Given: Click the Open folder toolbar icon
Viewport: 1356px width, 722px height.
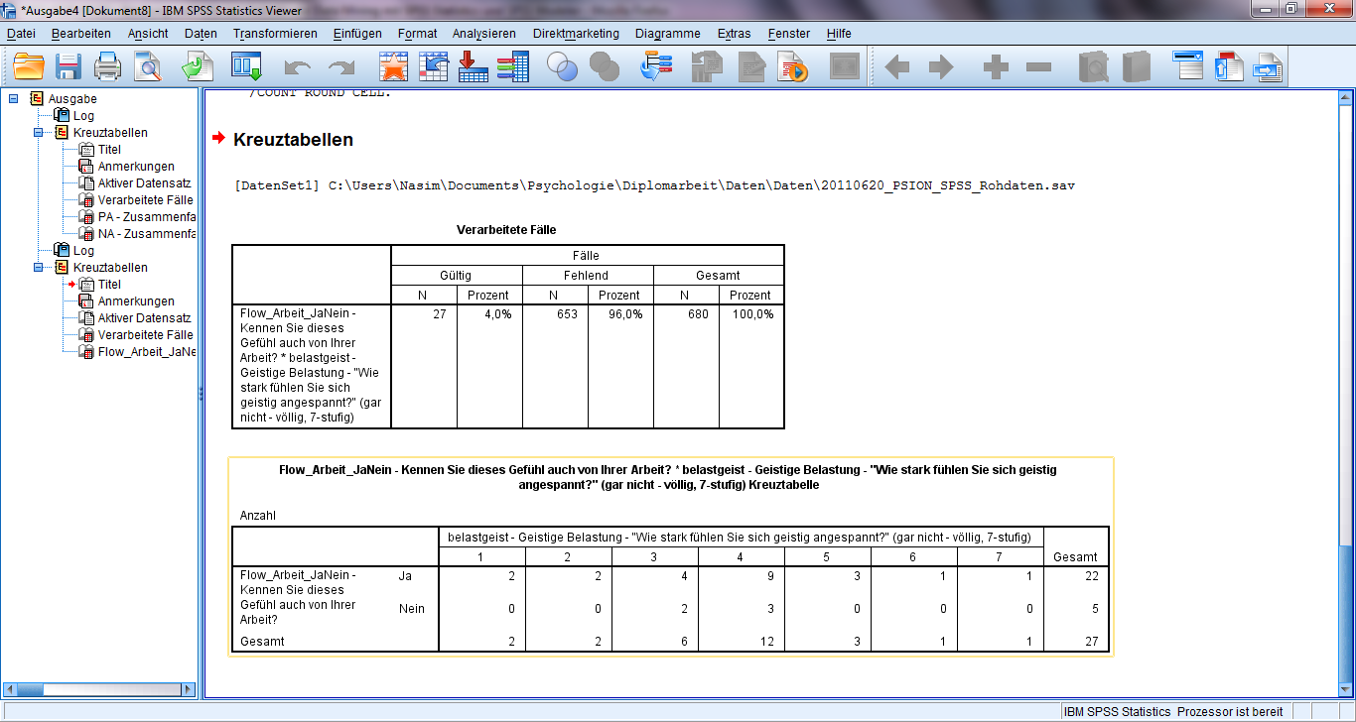Looking at the screenshot, I should pos(29,66).
